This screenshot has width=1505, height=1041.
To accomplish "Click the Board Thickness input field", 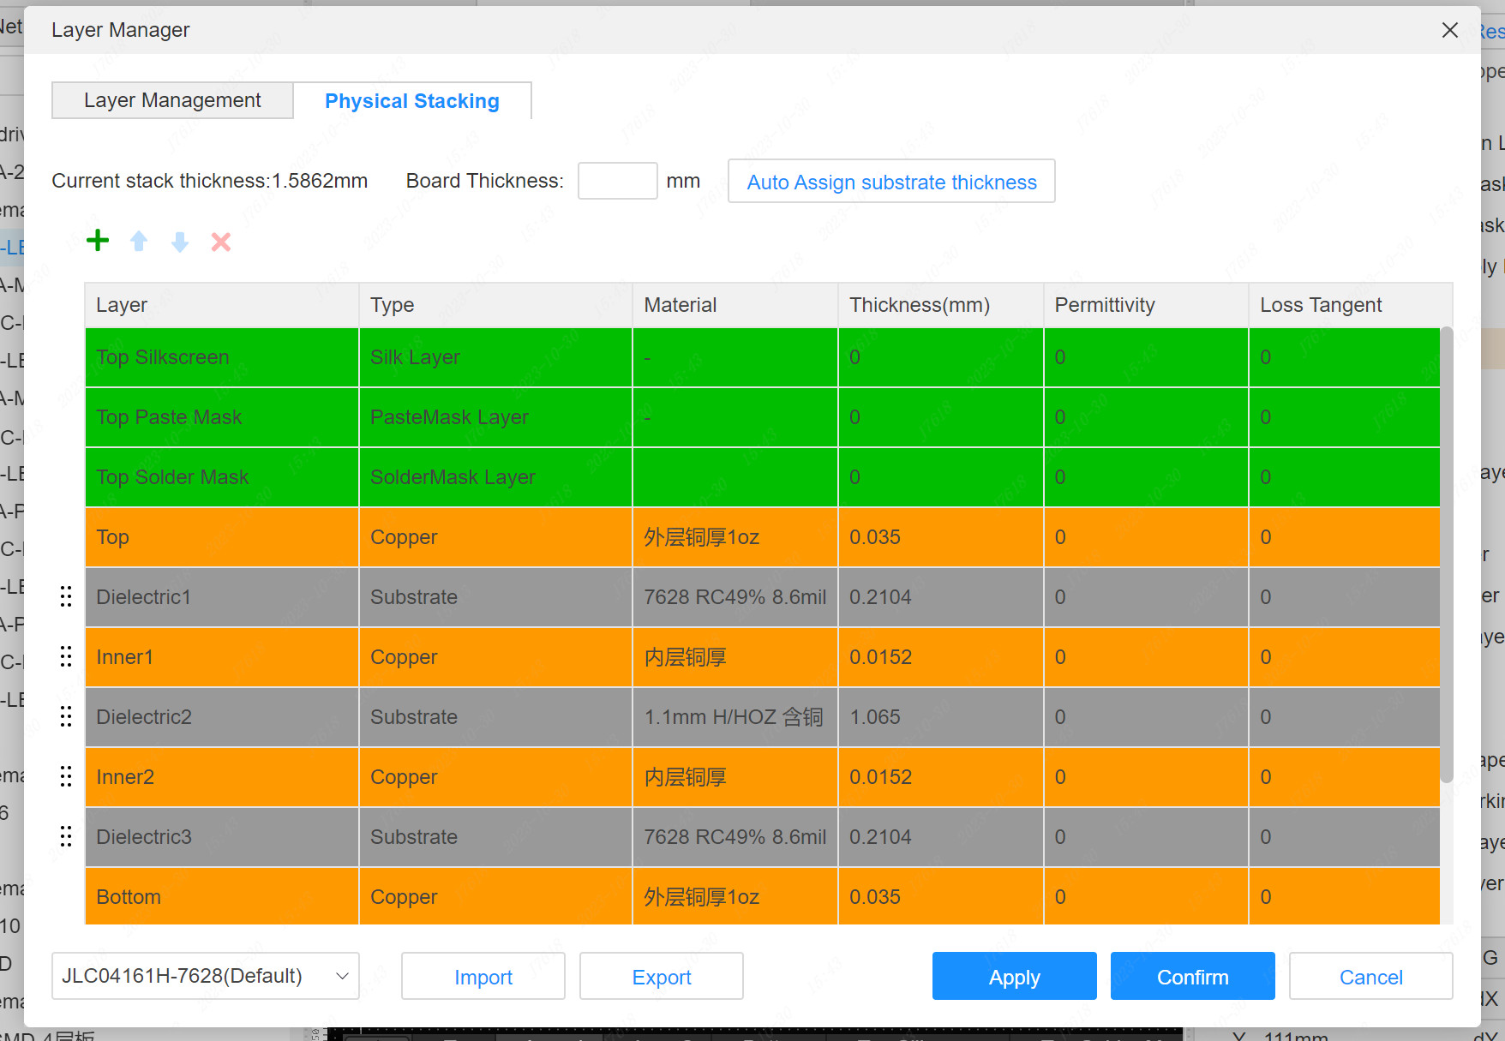I will (618, 181).
